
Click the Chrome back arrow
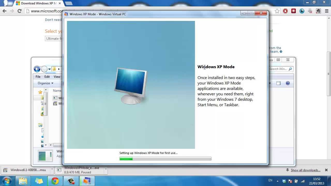(x=4, y=11)
